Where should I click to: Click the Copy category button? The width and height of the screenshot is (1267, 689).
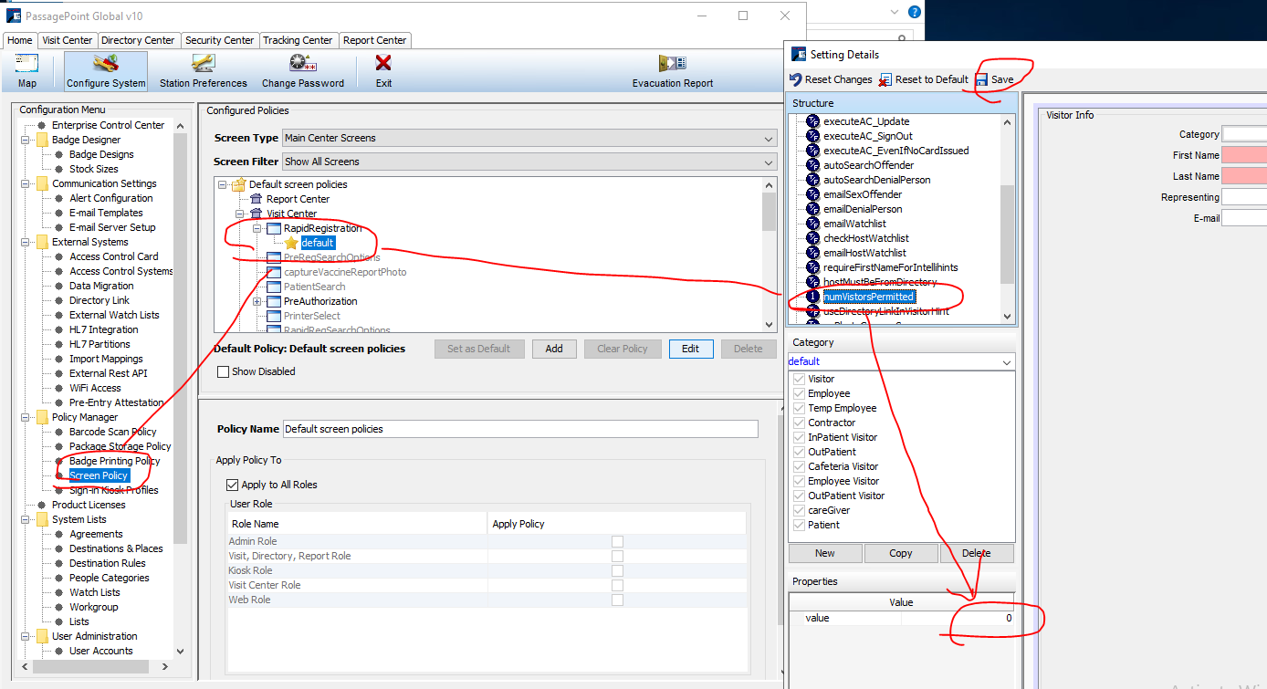click(x=901, y=553)
